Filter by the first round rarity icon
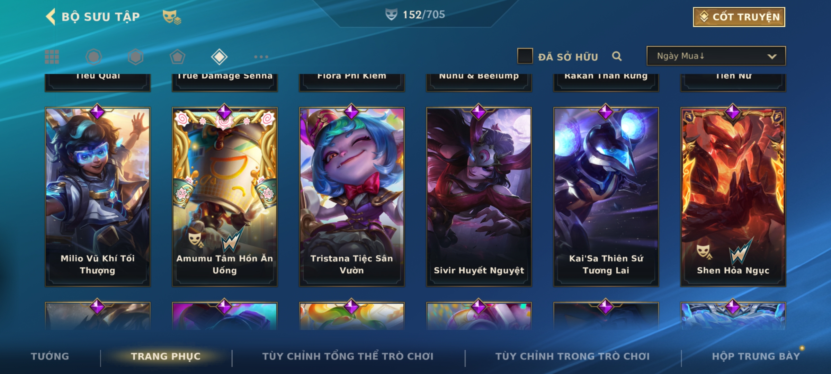The image size is (831, 374). pyautogui.click(x=93, y=57)
